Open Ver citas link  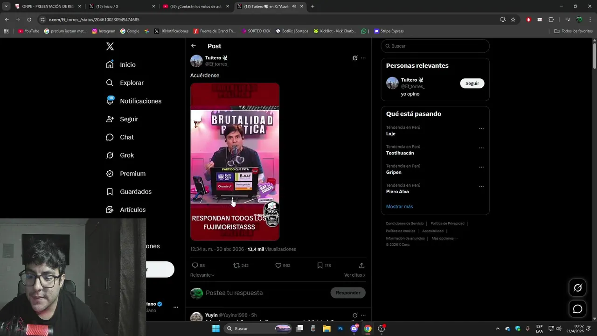(x=354, y=275)
